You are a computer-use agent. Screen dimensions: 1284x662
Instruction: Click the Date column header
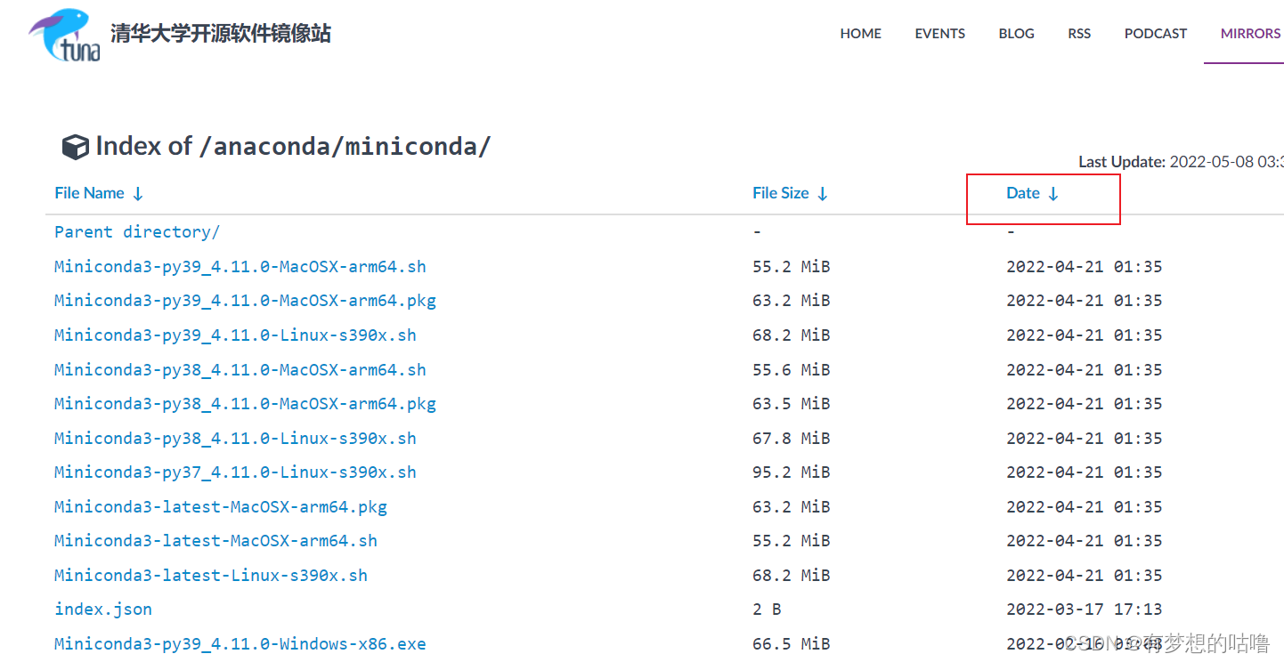click(1023, 193)
